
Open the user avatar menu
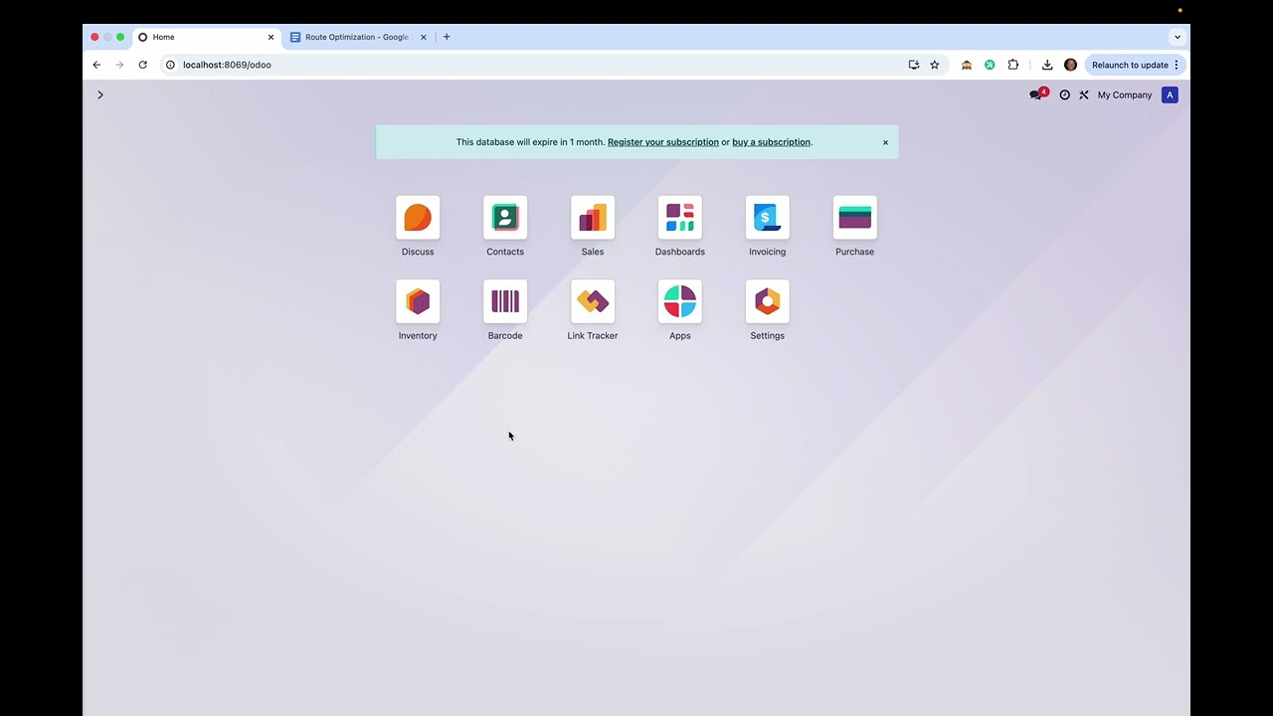(1170, 95)
